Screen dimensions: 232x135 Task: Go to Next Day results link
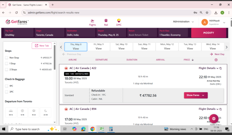point(217,54)
